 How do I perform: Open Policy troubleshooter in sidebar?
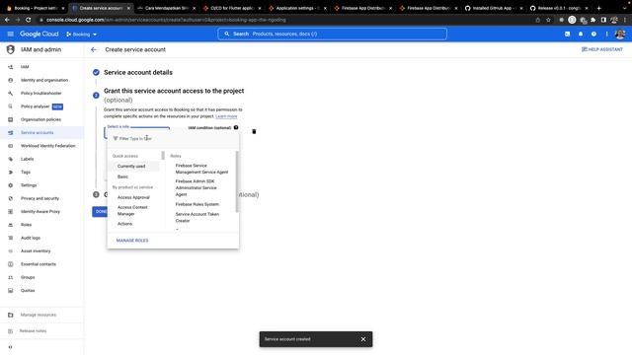click(x=41, y=93)
